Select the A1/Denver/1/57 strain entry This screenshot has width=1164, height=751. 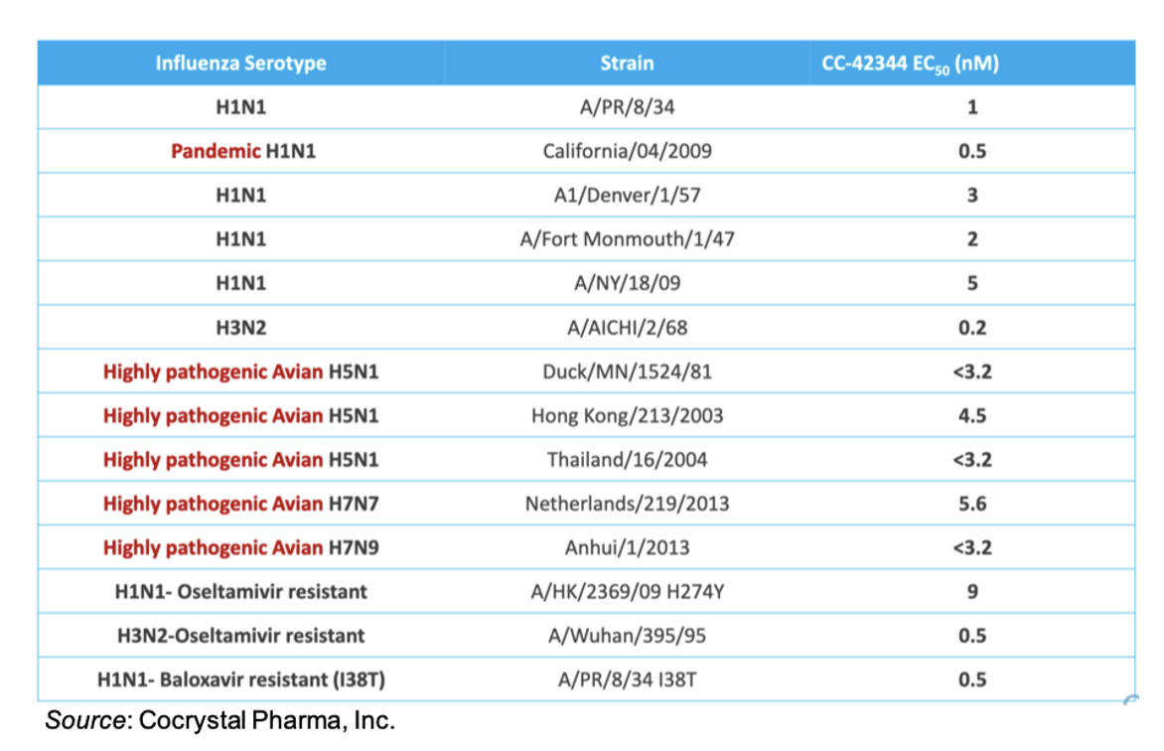pyautogui.click(x=627, y=196)
